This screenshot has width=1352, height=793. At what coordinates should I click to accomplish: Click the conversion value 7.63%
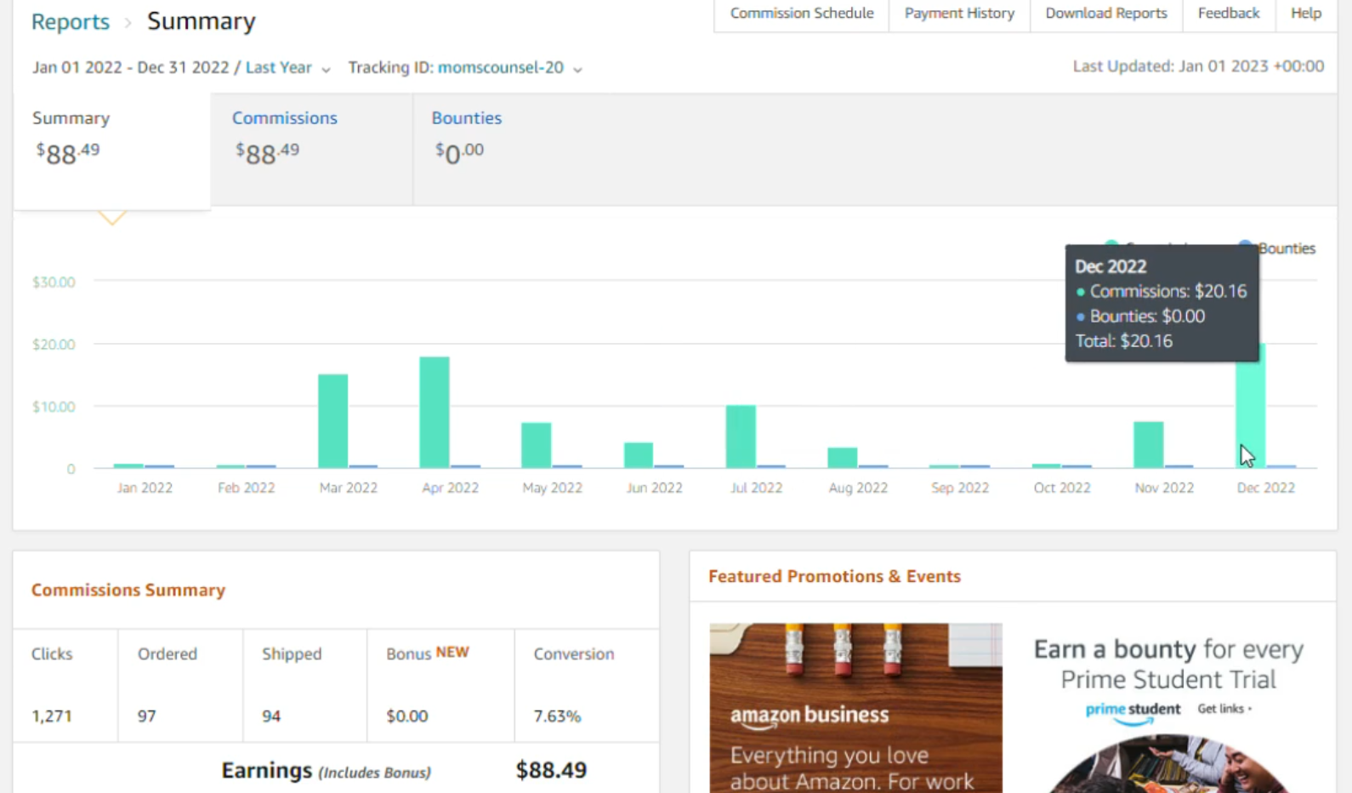coord(557,716)
